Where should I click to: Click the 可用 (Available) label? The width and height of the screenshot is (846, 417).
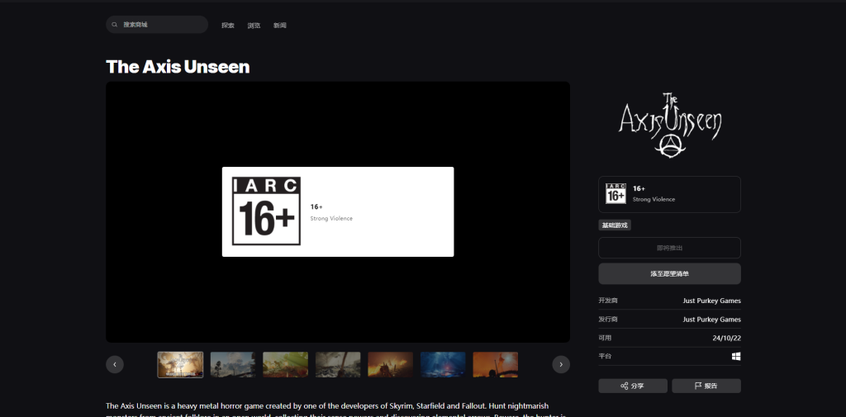point(605,338)
